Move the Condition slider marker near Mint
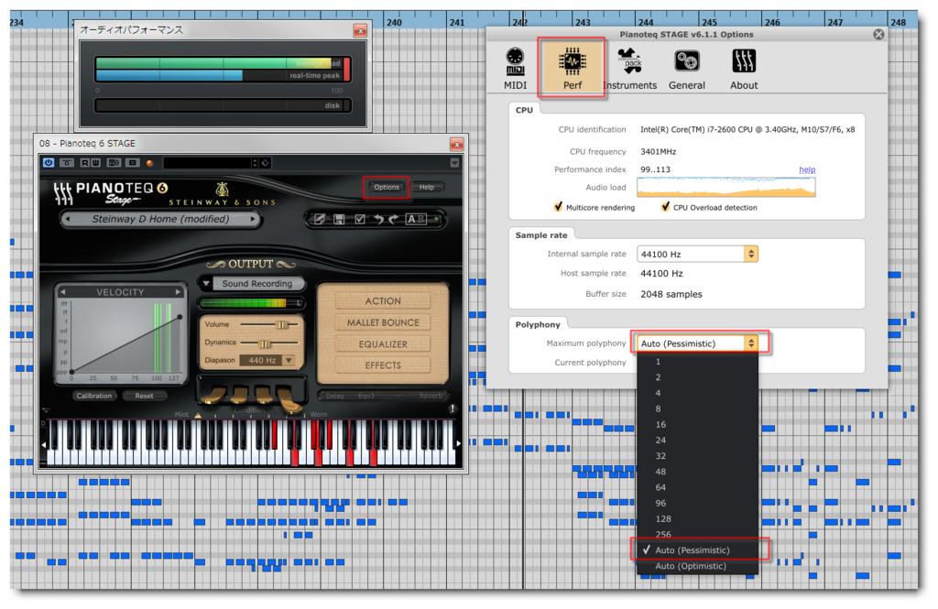Image resolution: width=938 pixels, height=609 pixels. click(198, 415)
